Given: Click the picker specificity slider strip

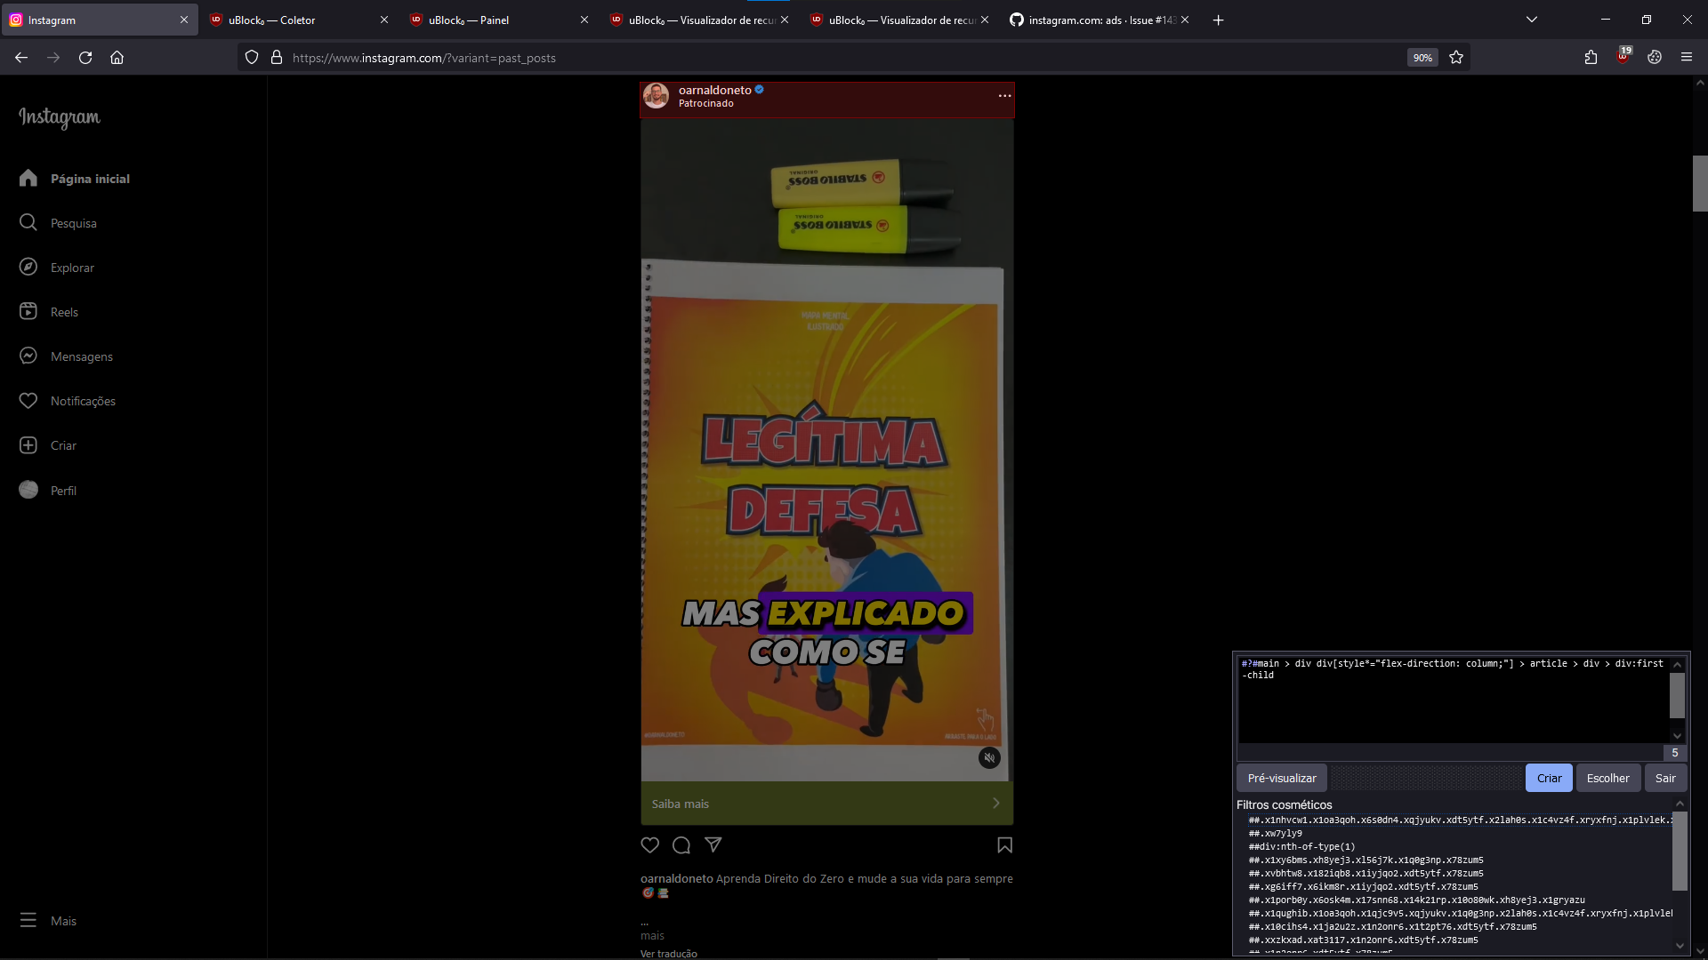Looking at the screenshot, I should [x=1426, y=778].
